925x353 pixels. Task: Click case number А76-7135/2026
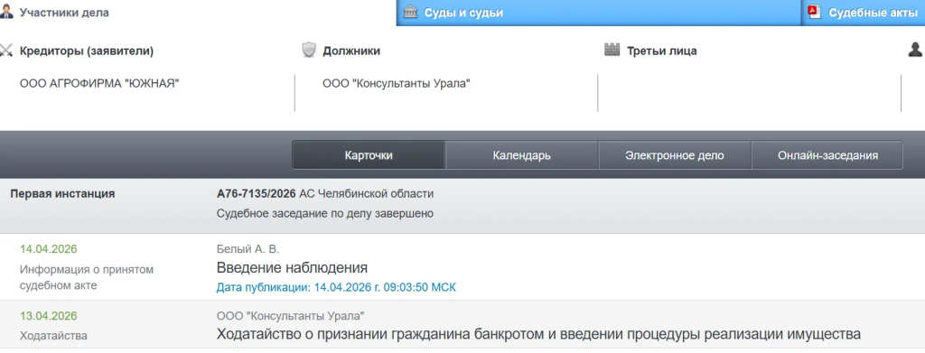click(x=257, y=194)
